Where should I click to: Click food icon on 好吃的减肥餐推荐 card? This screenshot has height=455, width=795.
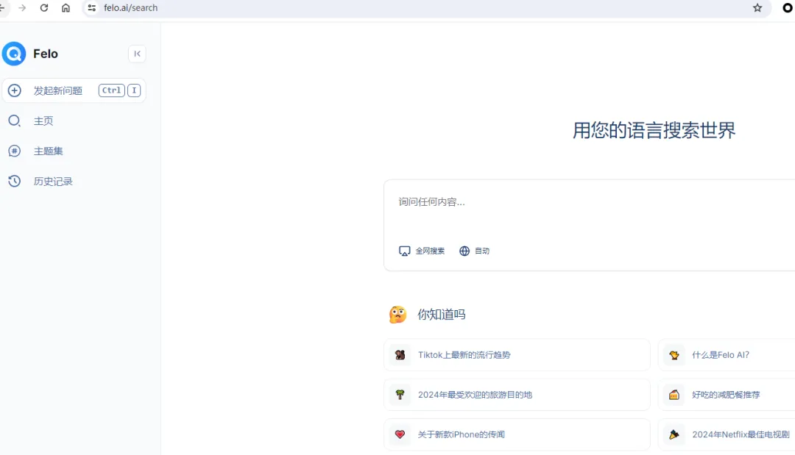point(674,395)
